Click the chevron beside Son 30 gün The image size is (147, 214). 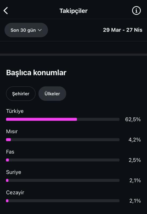pos(40,30)
